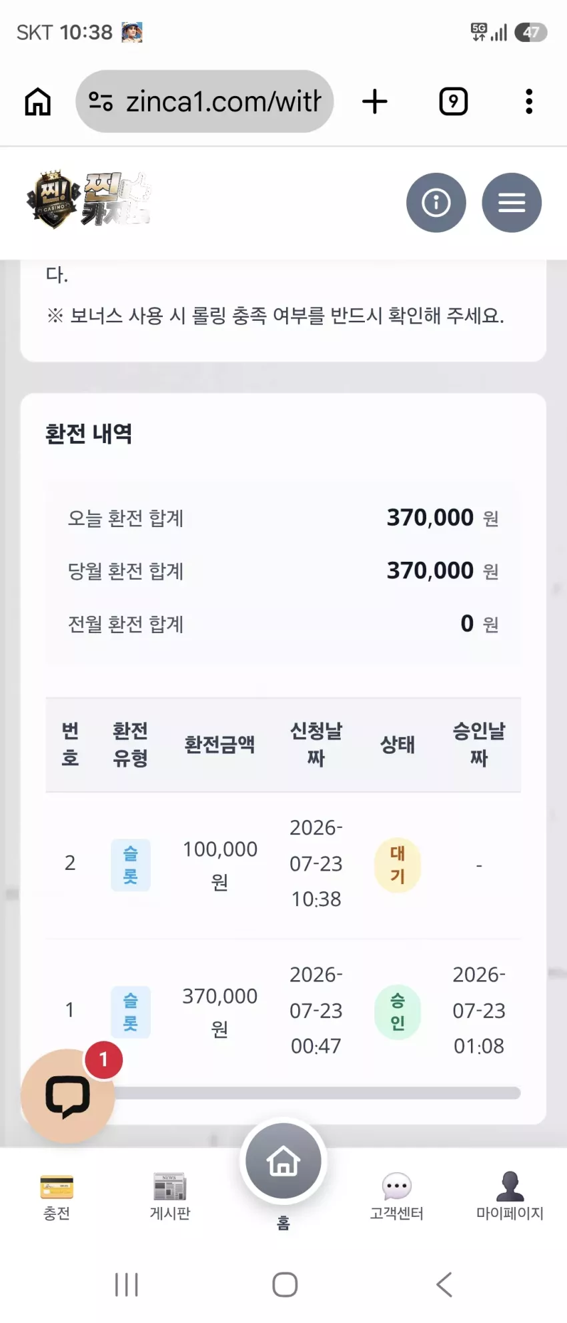Tap the circular info icon in the header
This screenshot has width=567, height=1323.
[436, 202]
